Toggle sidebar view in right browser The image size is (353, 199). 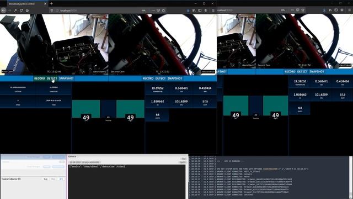point(336,11)
